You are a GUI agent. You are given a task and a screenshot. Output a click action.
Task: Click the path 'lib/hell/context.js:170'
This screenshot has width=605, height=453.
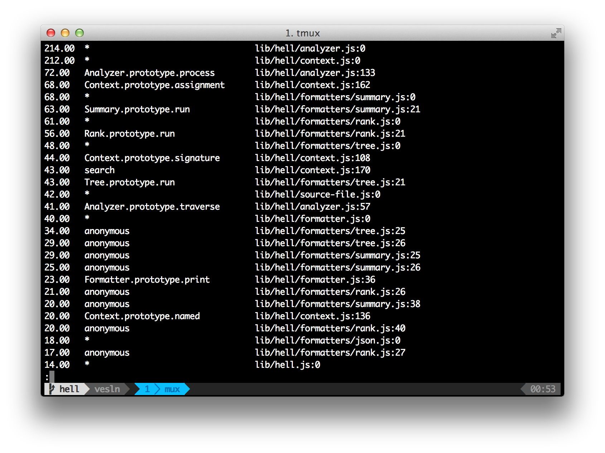313,170
